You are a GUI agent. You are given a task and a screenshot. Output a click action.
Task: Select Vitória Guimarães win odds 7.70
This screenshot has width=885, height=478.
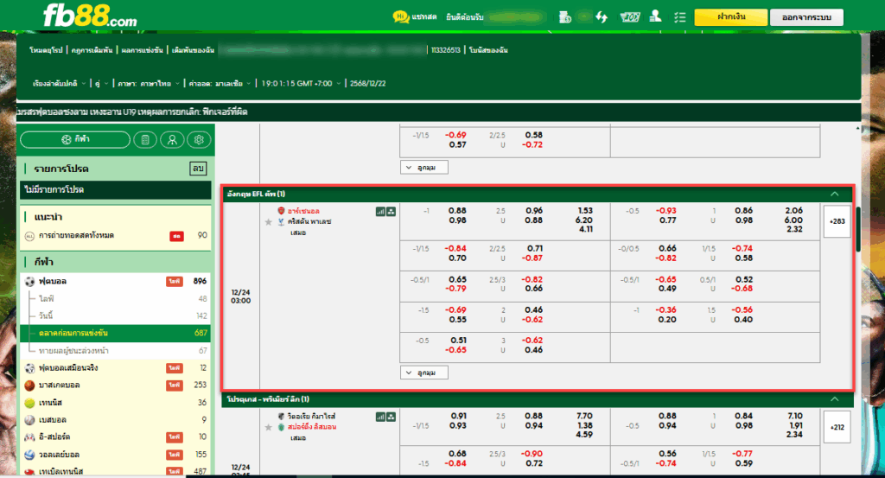(x=584, y=416)
